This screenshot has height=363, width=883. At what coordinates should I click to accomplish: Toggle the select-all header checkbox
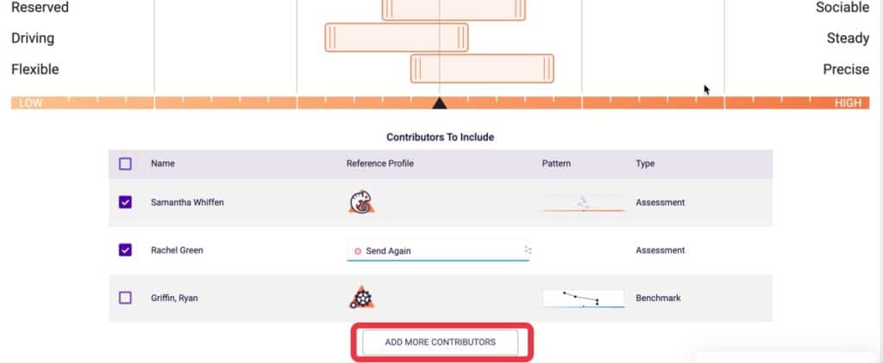125,163
